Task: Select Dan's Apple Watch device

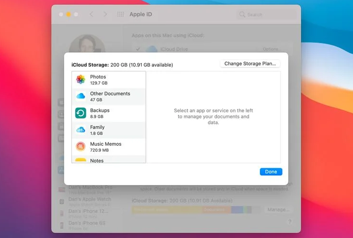Action: (x=89, y=200)
